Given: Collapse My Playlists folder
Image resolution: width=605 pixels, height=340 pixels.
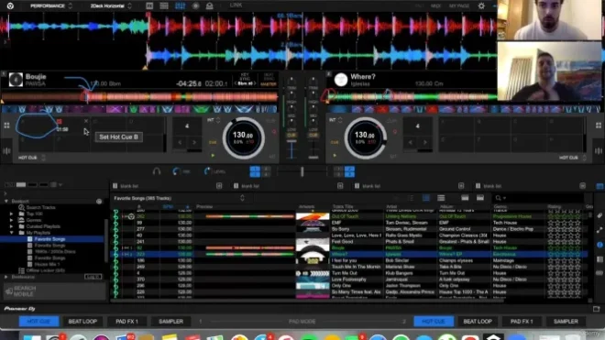Looking at the screenshot, I should pyautogui.click(x=12, y=233).
